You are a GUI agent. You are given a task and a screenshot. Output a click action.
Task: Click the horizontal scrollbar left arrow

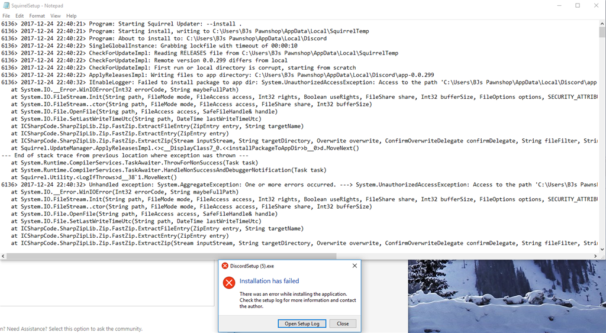pos(3,256)
